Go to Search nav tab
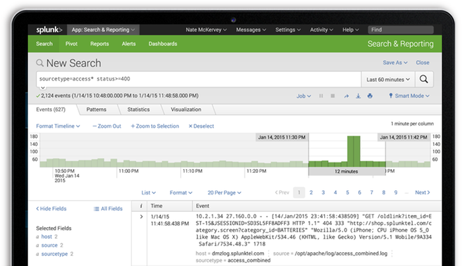This screenshot has width=462, height=266. coord(44,44)
